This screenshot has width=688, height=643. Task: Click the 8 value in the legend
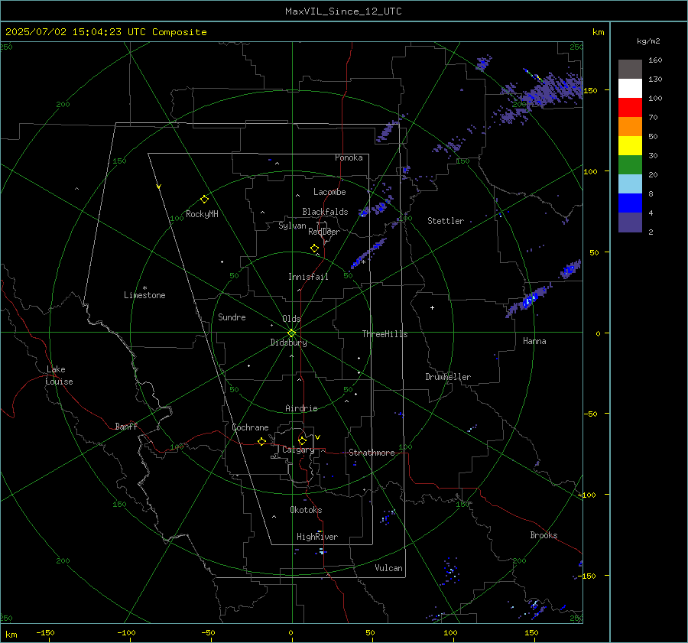tap(651, 194)
